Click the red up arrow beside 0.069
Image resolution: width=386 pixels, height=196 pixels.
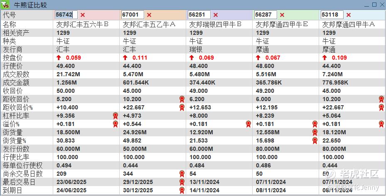(192, 58)
